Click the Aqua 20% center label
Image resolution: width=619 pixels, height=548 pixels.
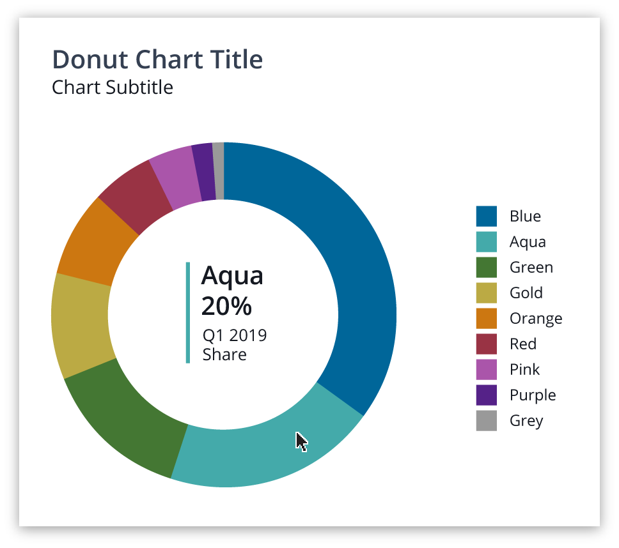(x=232, y=291)
